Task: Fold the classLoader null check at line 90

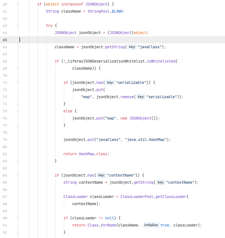Action: pos(18,218)
